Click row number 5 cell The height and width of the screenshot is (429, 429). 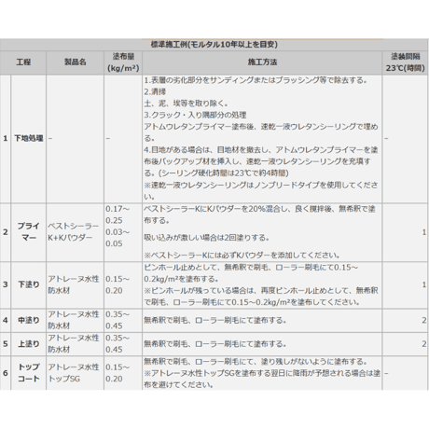[6, 344]
